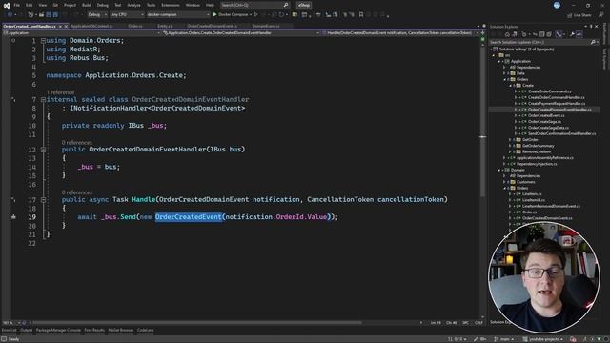Click the '1 reference' CodeLens link
610x343 pixels.
coord(60,92)
